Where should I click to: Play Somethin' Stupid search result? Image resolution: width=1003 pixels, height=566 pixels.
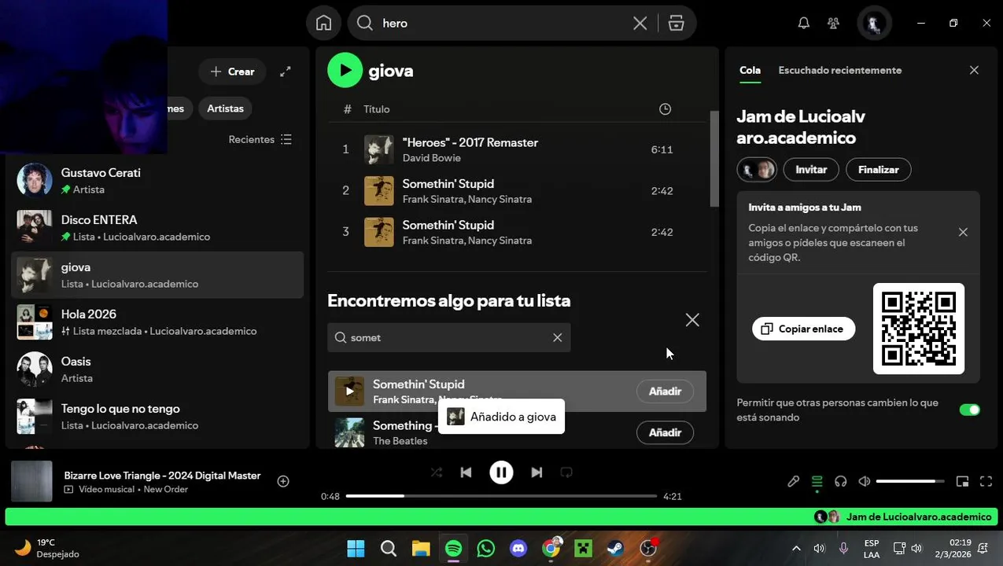tap(349, 391)
